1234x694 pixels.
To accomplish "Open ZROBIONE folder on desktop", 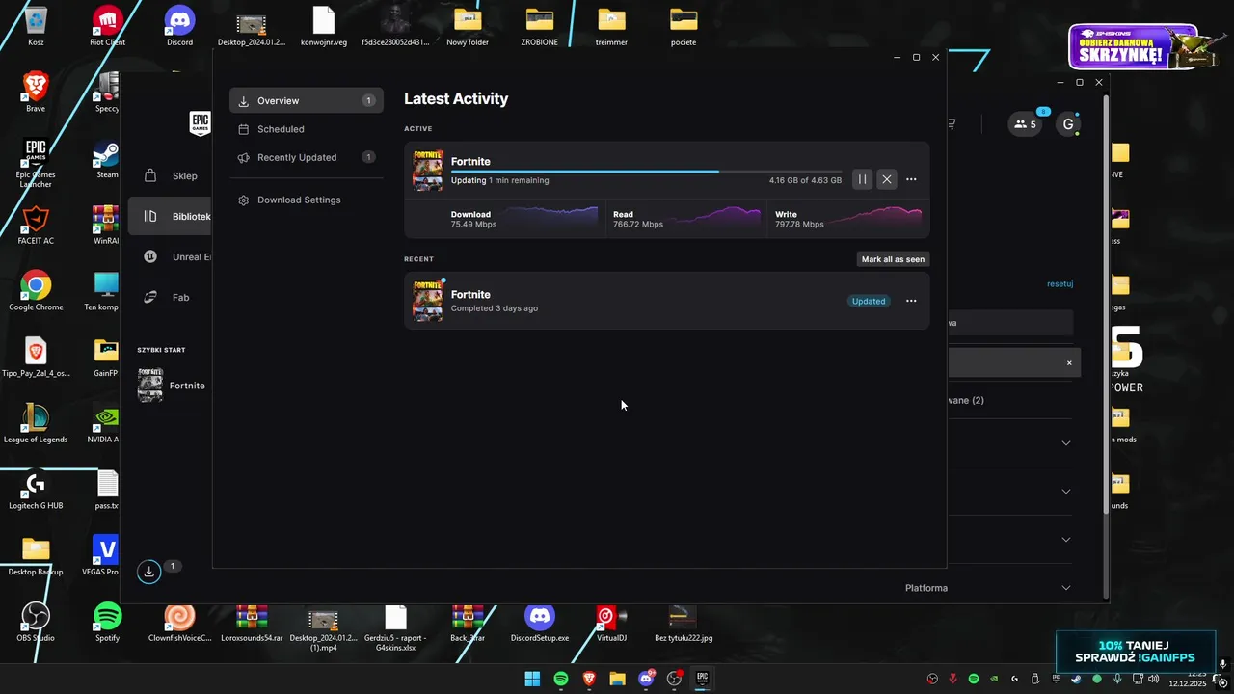I will [540, 26].
